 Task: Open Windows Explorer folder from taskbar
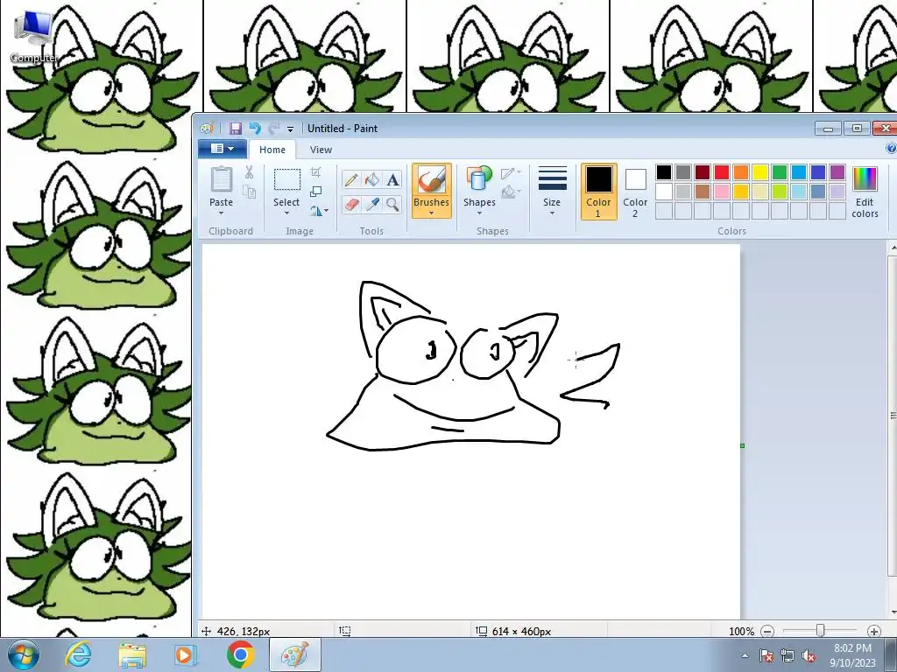click(x=132, y=654)
